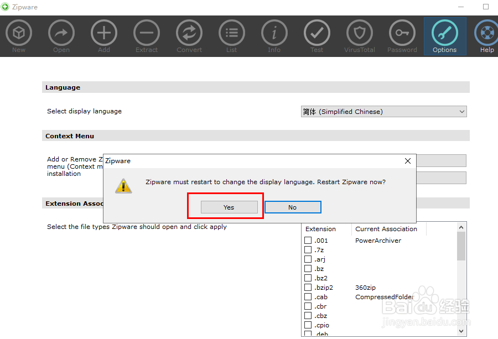This screenshot has width=498, height=339.
Task: Check the .cbr extension checkbox
Action: [x=308, y=306]
